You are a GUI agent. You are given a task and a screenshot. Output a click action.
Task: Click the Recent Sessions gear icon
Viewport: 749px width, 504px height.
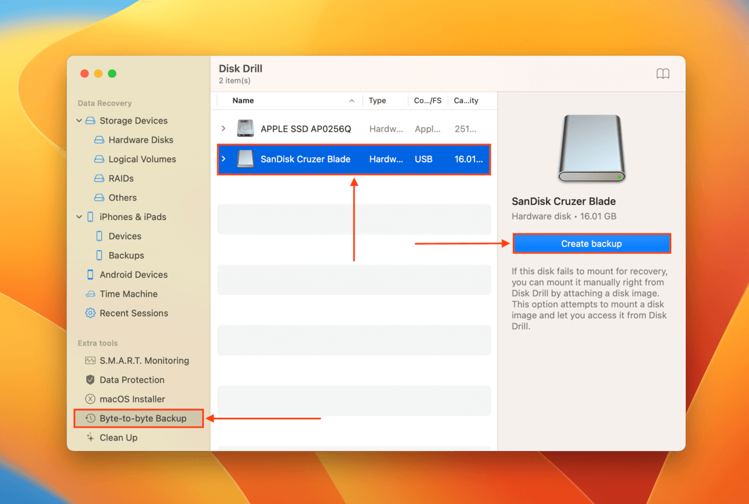91,313
